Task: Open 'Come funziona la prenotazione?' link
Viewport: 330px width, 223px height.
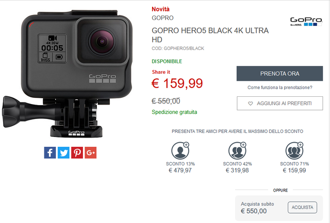Action: tap(280, 88)
